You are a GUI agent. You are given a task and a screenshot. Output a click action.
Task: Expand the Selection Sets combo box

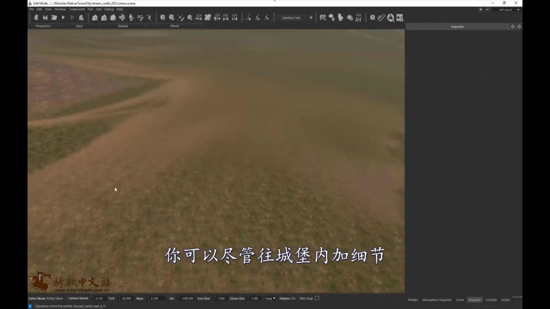pyautogui.click(x=291, y=18)
